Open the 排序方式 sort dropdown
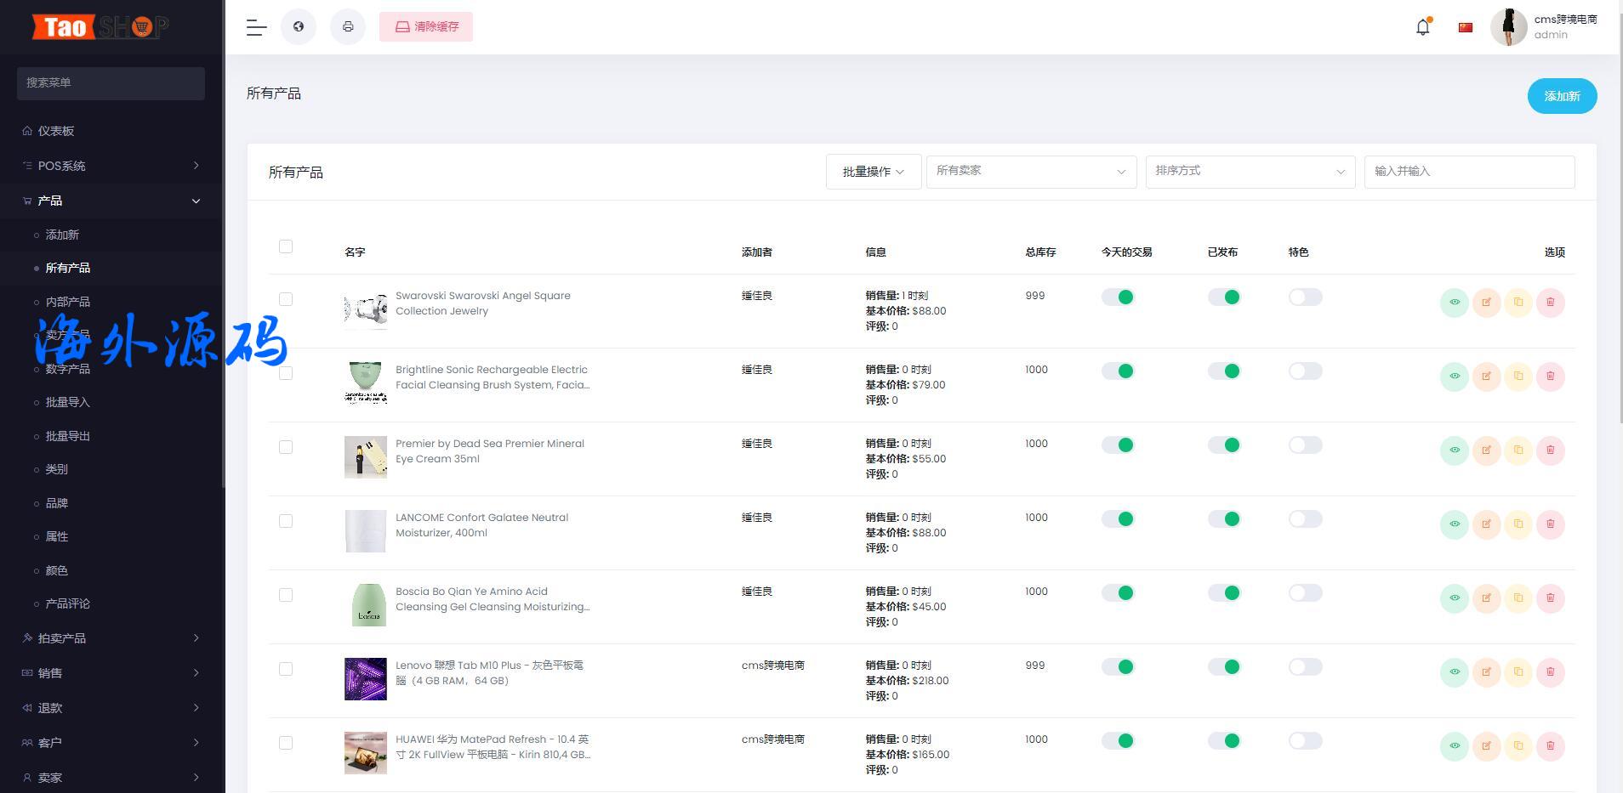 [1250, 172]
